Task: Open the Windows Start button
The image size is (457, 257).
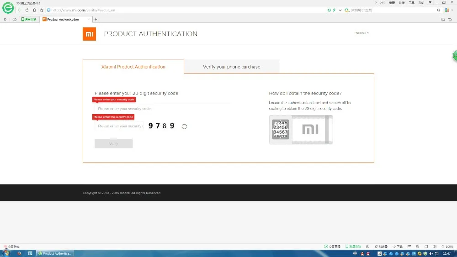Action: tap(6, 253)
